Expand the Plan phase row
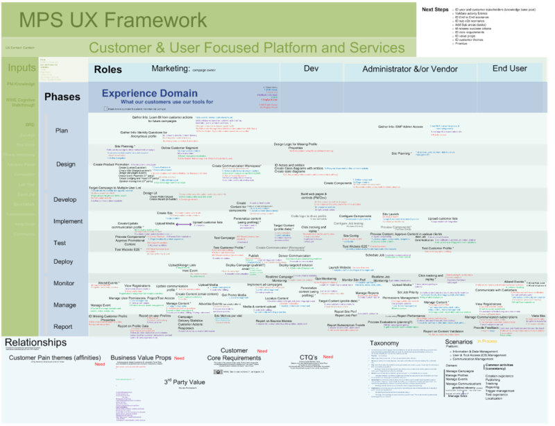Image resolution: width=555 pixels, height=426 pixels. point(62,130)
